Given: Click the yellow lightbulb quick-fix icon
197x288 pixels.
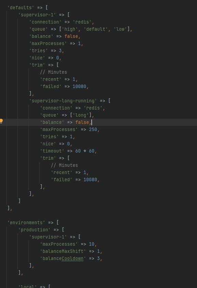Looking at the screenshot, I should point(1,121).
